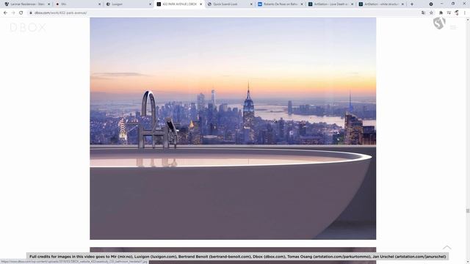Close the Roberto De Rose tab

[x=302, y=4]
